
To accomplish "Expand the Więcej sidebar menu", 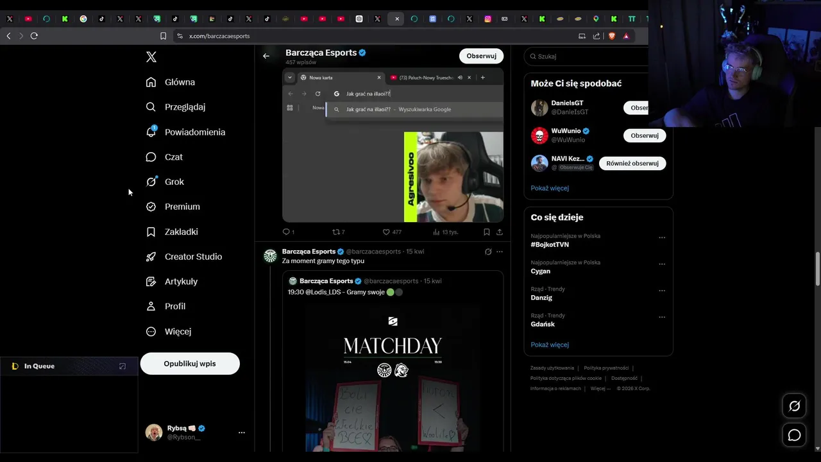I will 169,332.
